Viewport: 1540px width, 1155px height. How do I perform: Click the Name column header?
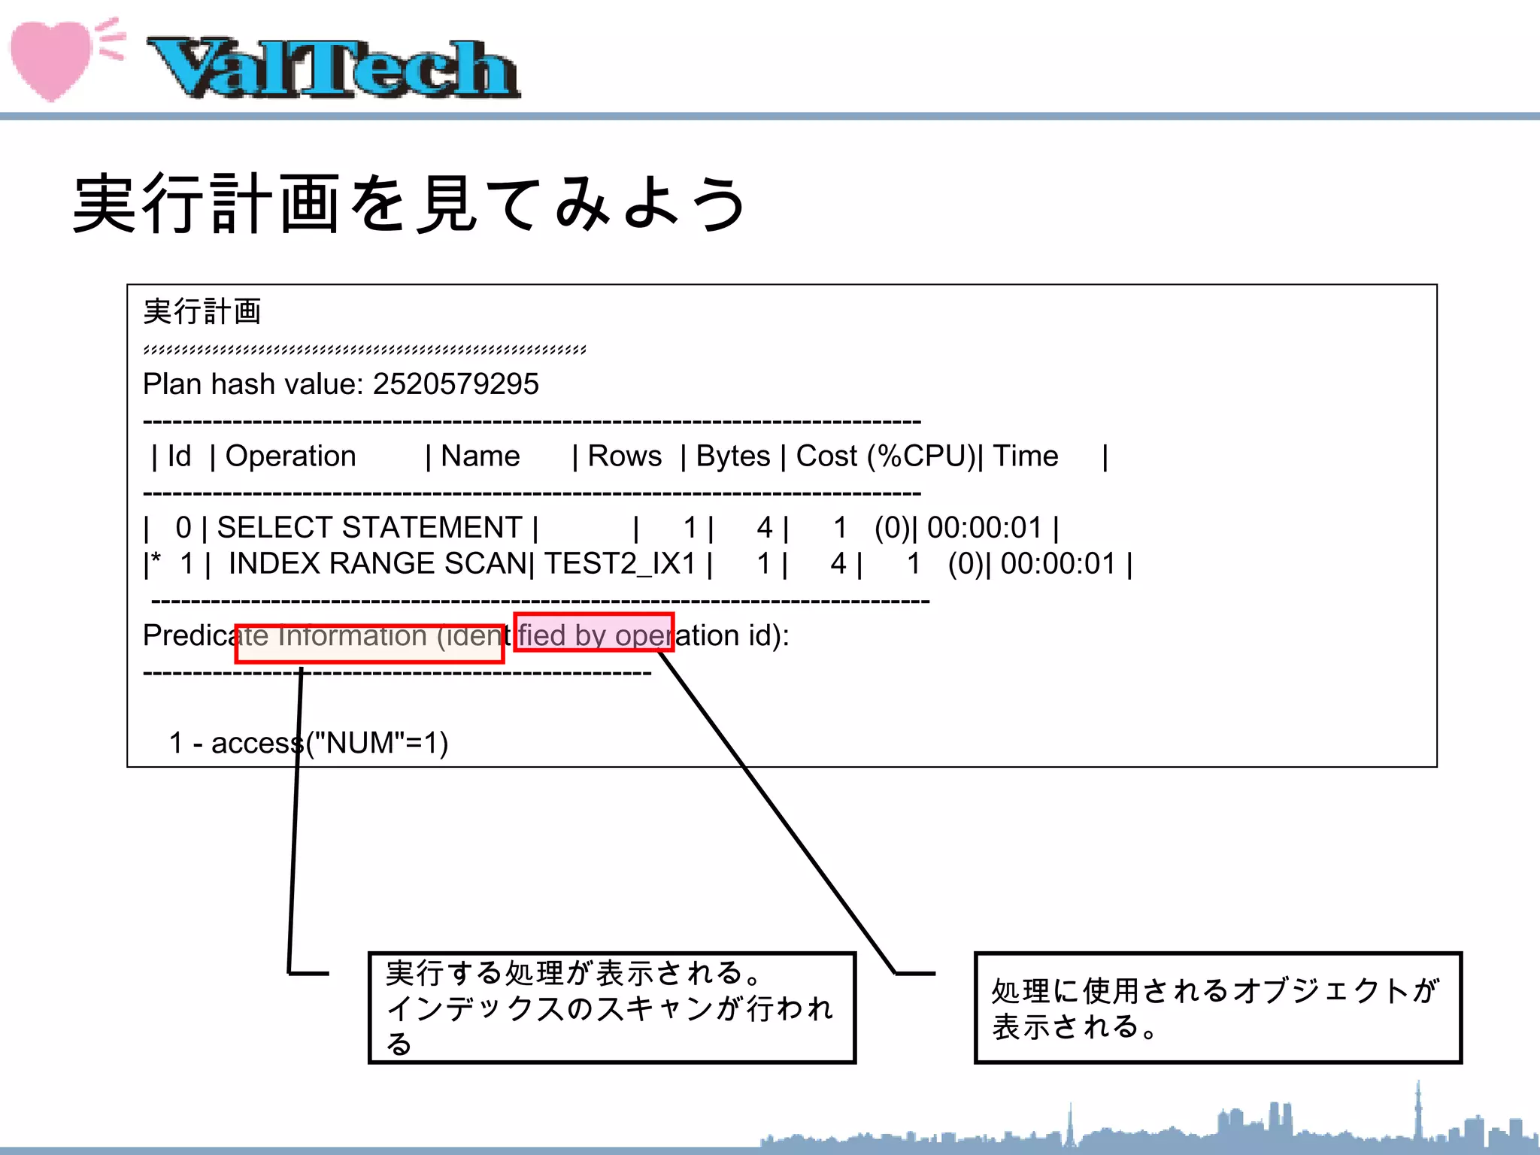click(x=480, y=456)
